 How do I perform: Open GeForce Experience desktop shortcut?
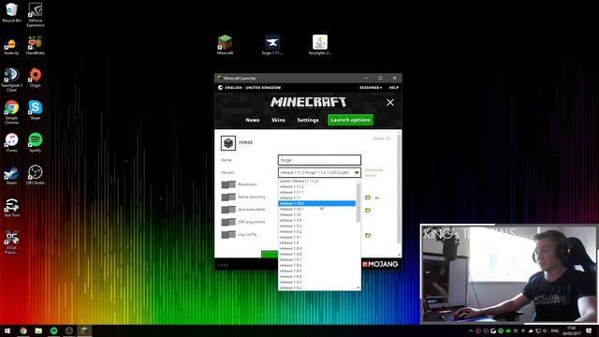click(36, 15)
